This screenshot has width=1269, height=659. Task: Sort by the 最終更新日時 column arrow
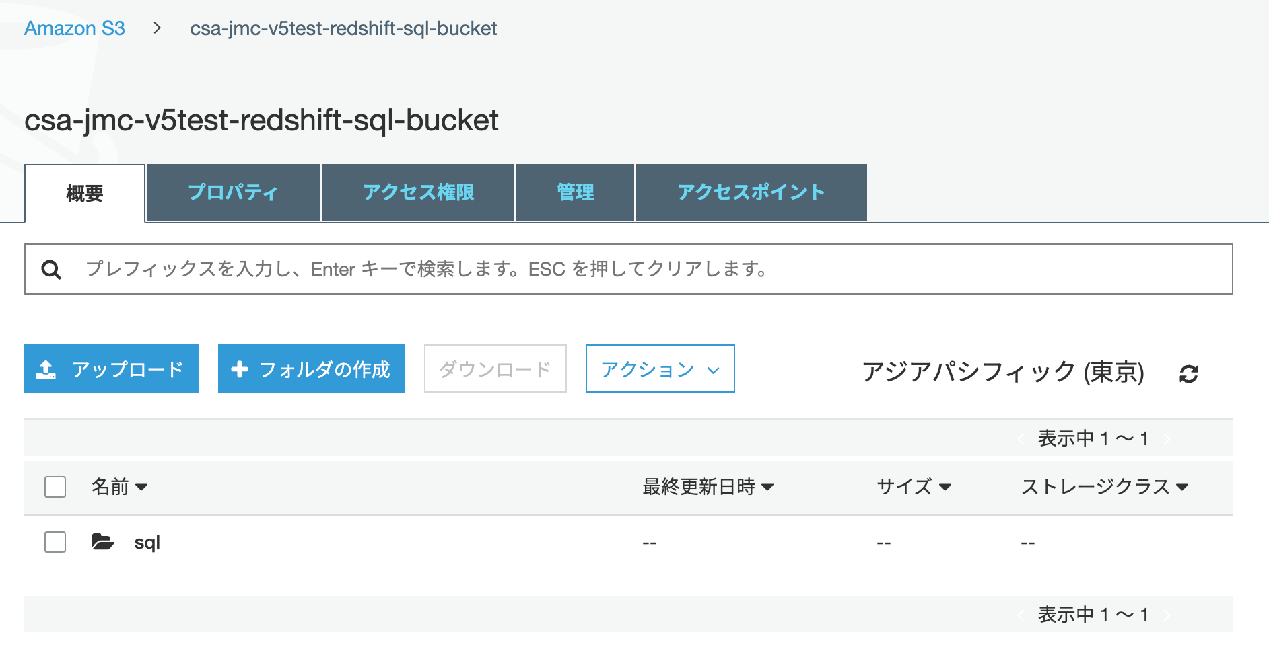(769, 488)
